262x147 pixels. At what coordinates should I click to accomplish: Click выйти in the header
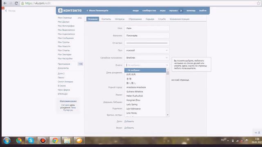point(203,11)
